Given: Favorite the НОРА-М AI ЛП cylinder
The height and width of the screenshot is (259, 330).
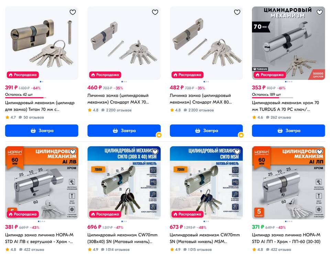Looking at the screenshot, I should (319, 152).
